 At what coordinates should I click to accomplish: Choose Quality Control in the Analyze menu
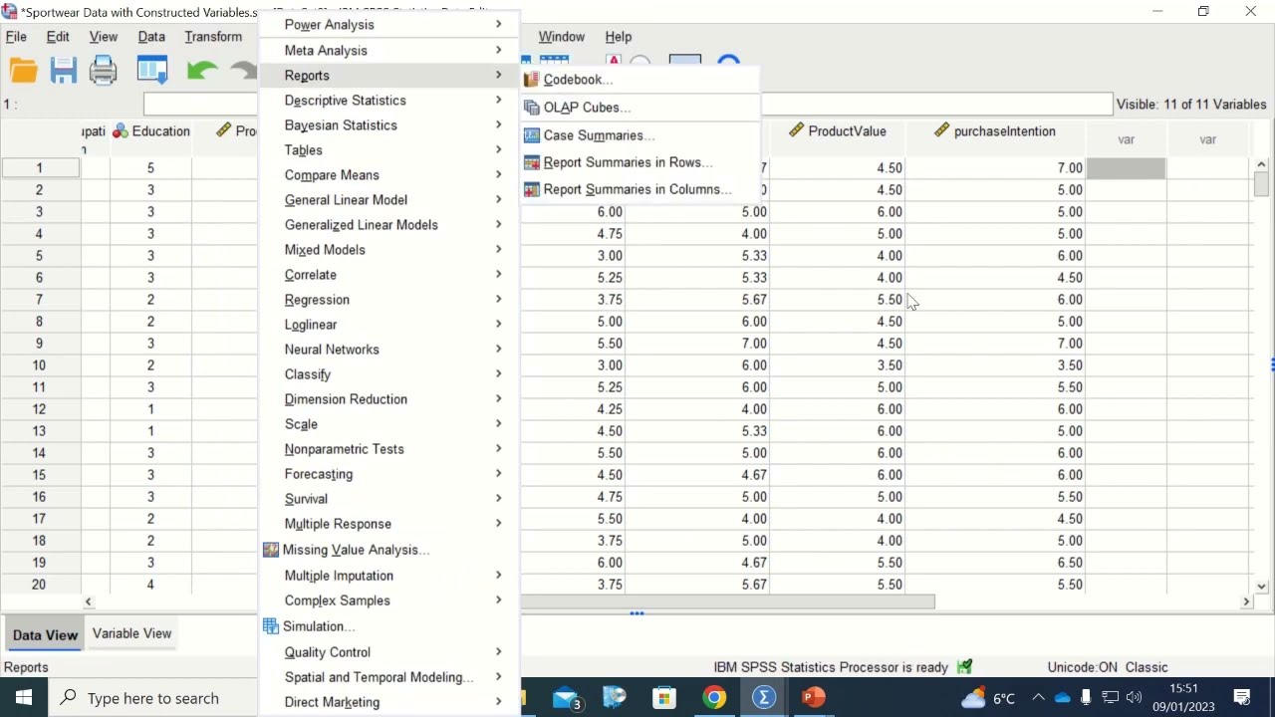click(x=389, y=652)
